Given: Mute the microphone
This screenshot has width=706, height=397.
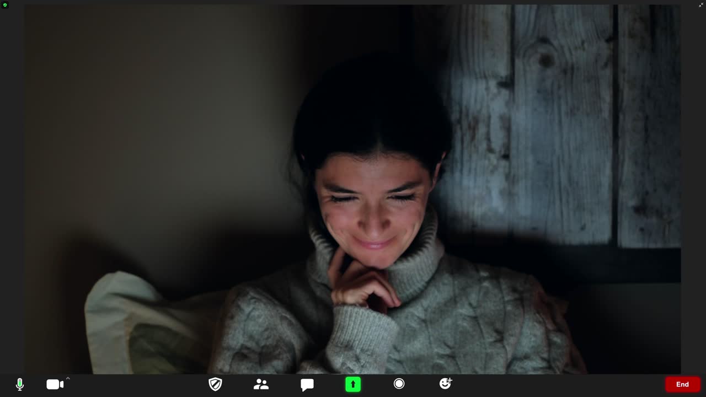Looking at the screenshot, I should coord(20,384).
